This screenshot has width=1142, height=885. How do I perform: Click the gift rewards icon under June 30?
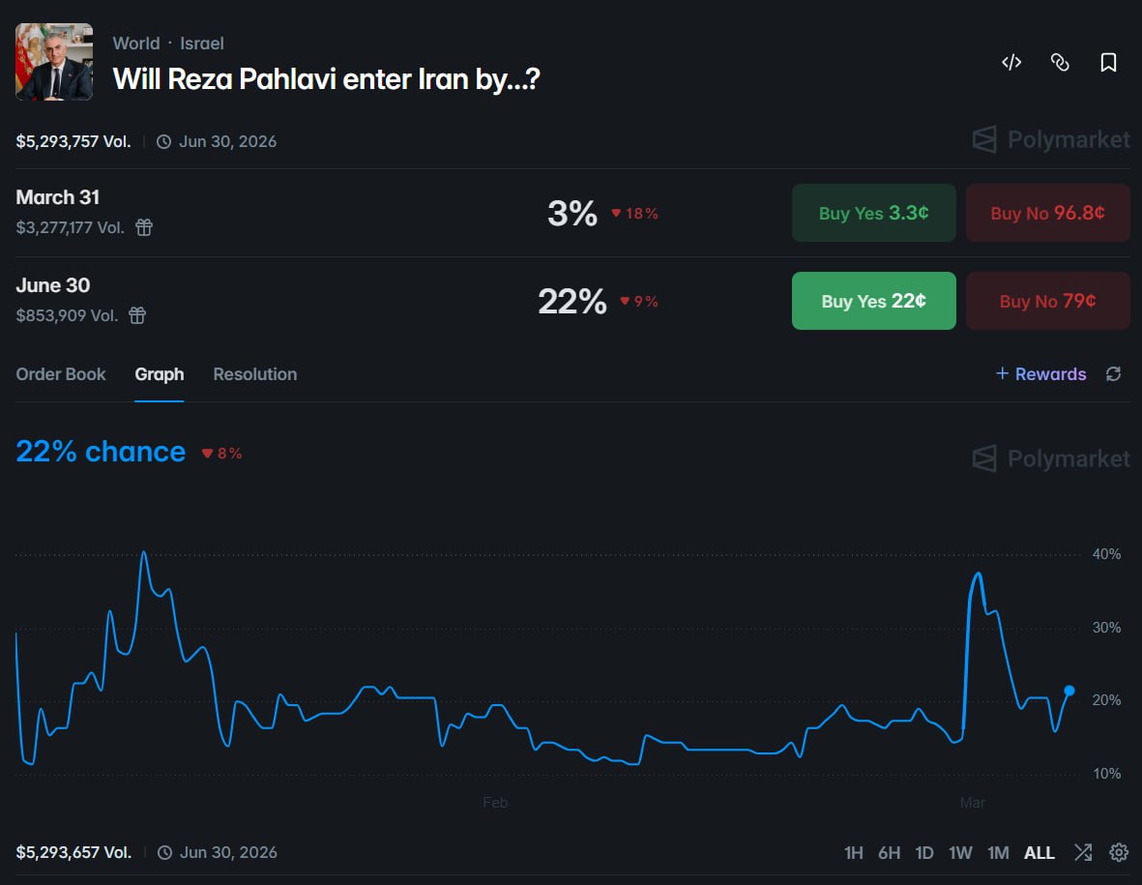[x=137, y=315]
